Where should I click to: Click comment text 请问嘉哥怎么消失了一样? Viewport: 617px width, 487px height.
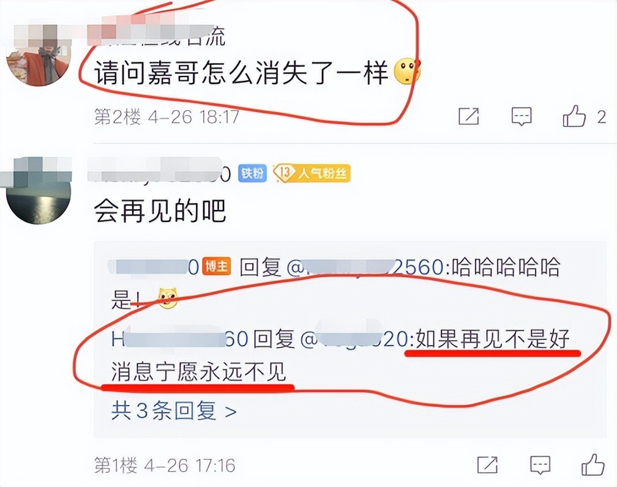[x=241, y=72]
